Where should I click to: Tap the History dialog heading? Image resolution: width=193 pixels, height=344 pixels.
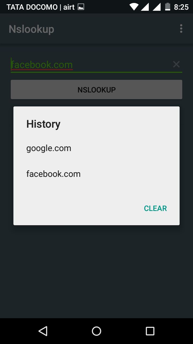tap(43, 124)
